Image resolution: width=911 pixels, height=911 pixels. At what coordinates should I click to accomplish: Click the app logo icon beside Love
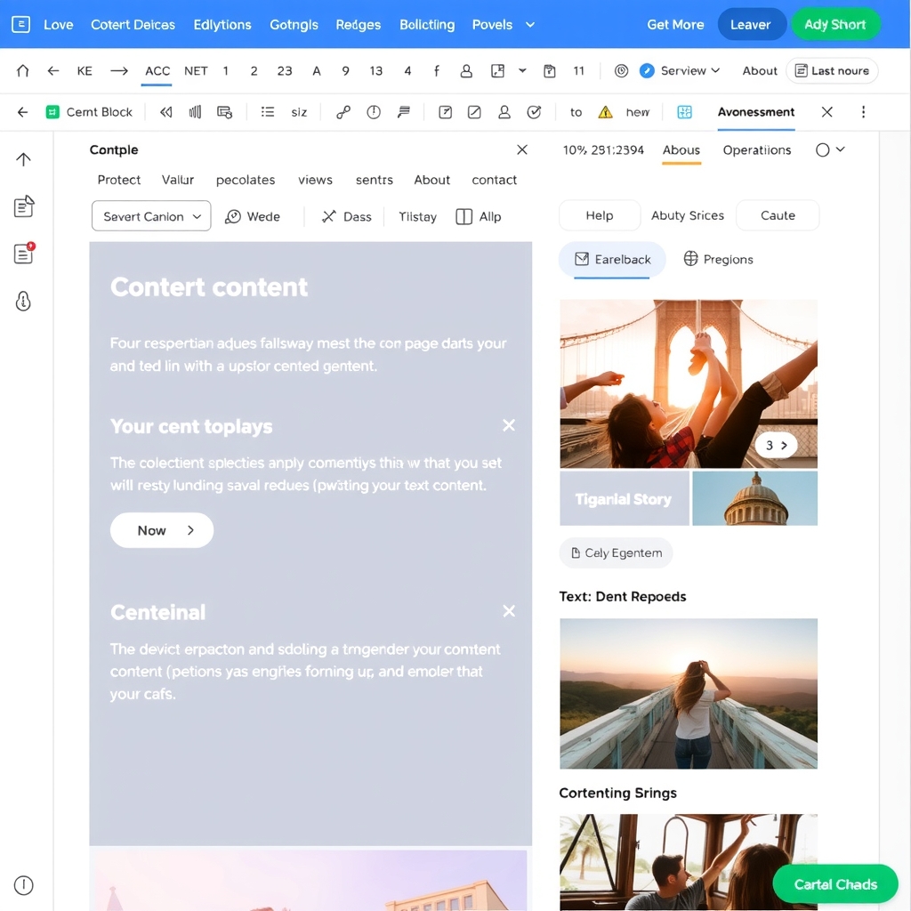pyautogui.click(x=21, y=24)
